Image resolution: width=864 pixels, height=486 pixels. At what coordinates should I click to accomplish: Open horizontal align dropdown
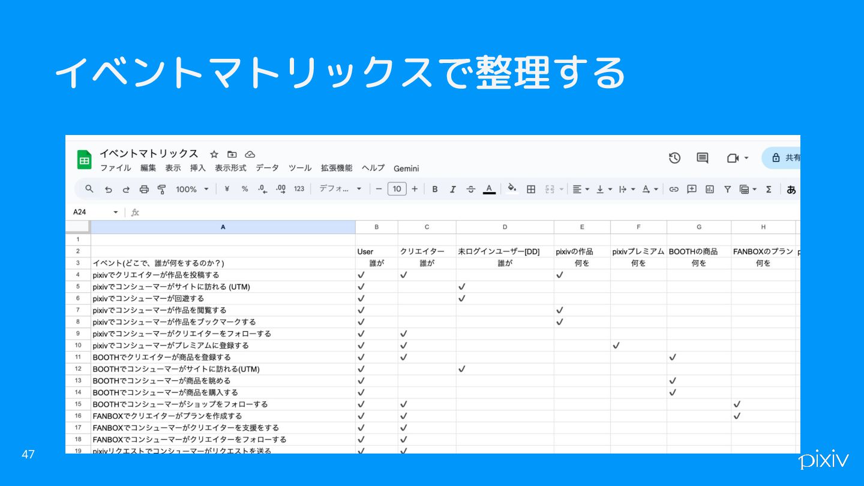coord(580,189)
